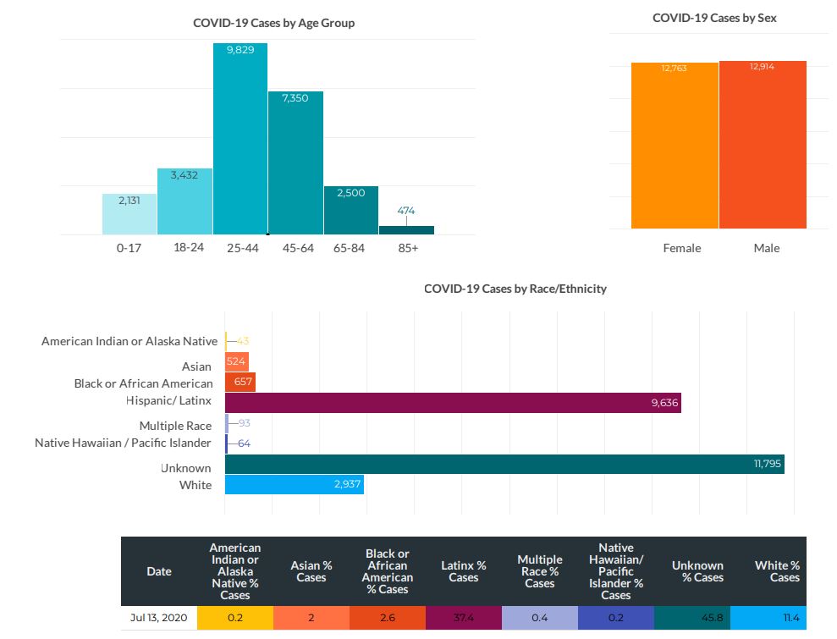Click the Hispanic/Latinx bar showing 9,636

tap(453, 403)
